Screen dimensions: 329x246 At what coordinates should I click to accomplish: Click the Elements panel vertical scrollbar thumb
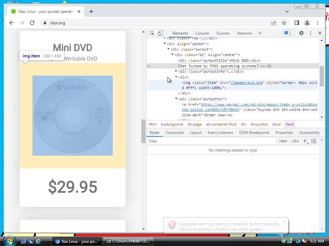[x=322, y=76]
